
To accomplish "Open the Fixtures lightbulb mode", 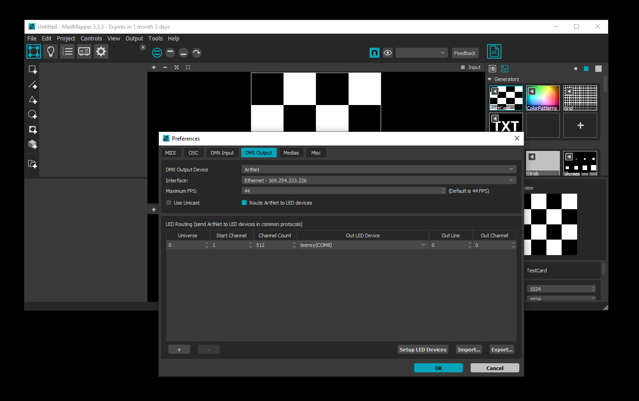I will pyautogui.click(x=51, y=51).
